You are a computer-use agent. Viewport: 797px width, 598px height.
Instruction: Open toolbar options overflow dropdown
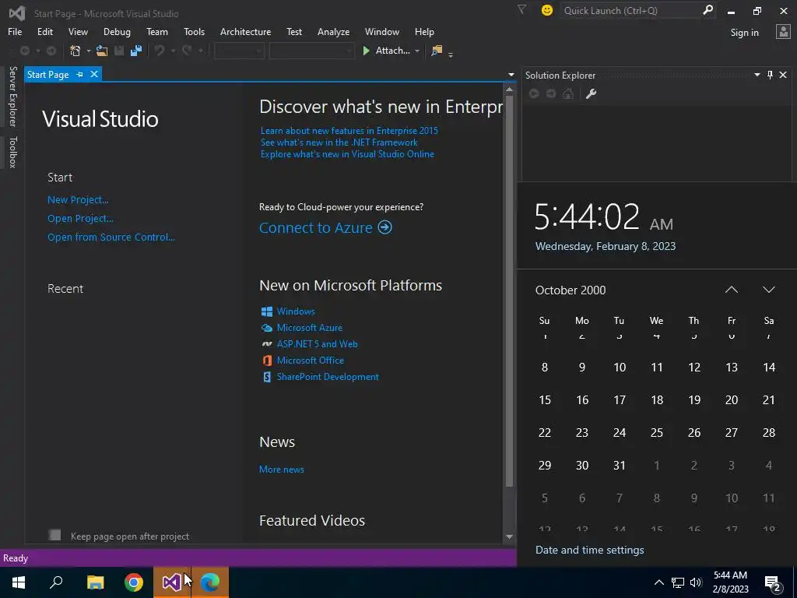[x=451, y=54]
